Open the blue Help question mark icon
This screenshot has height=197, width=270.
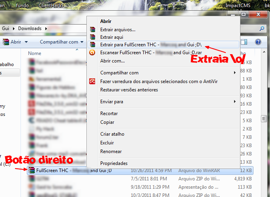(258, 42)
